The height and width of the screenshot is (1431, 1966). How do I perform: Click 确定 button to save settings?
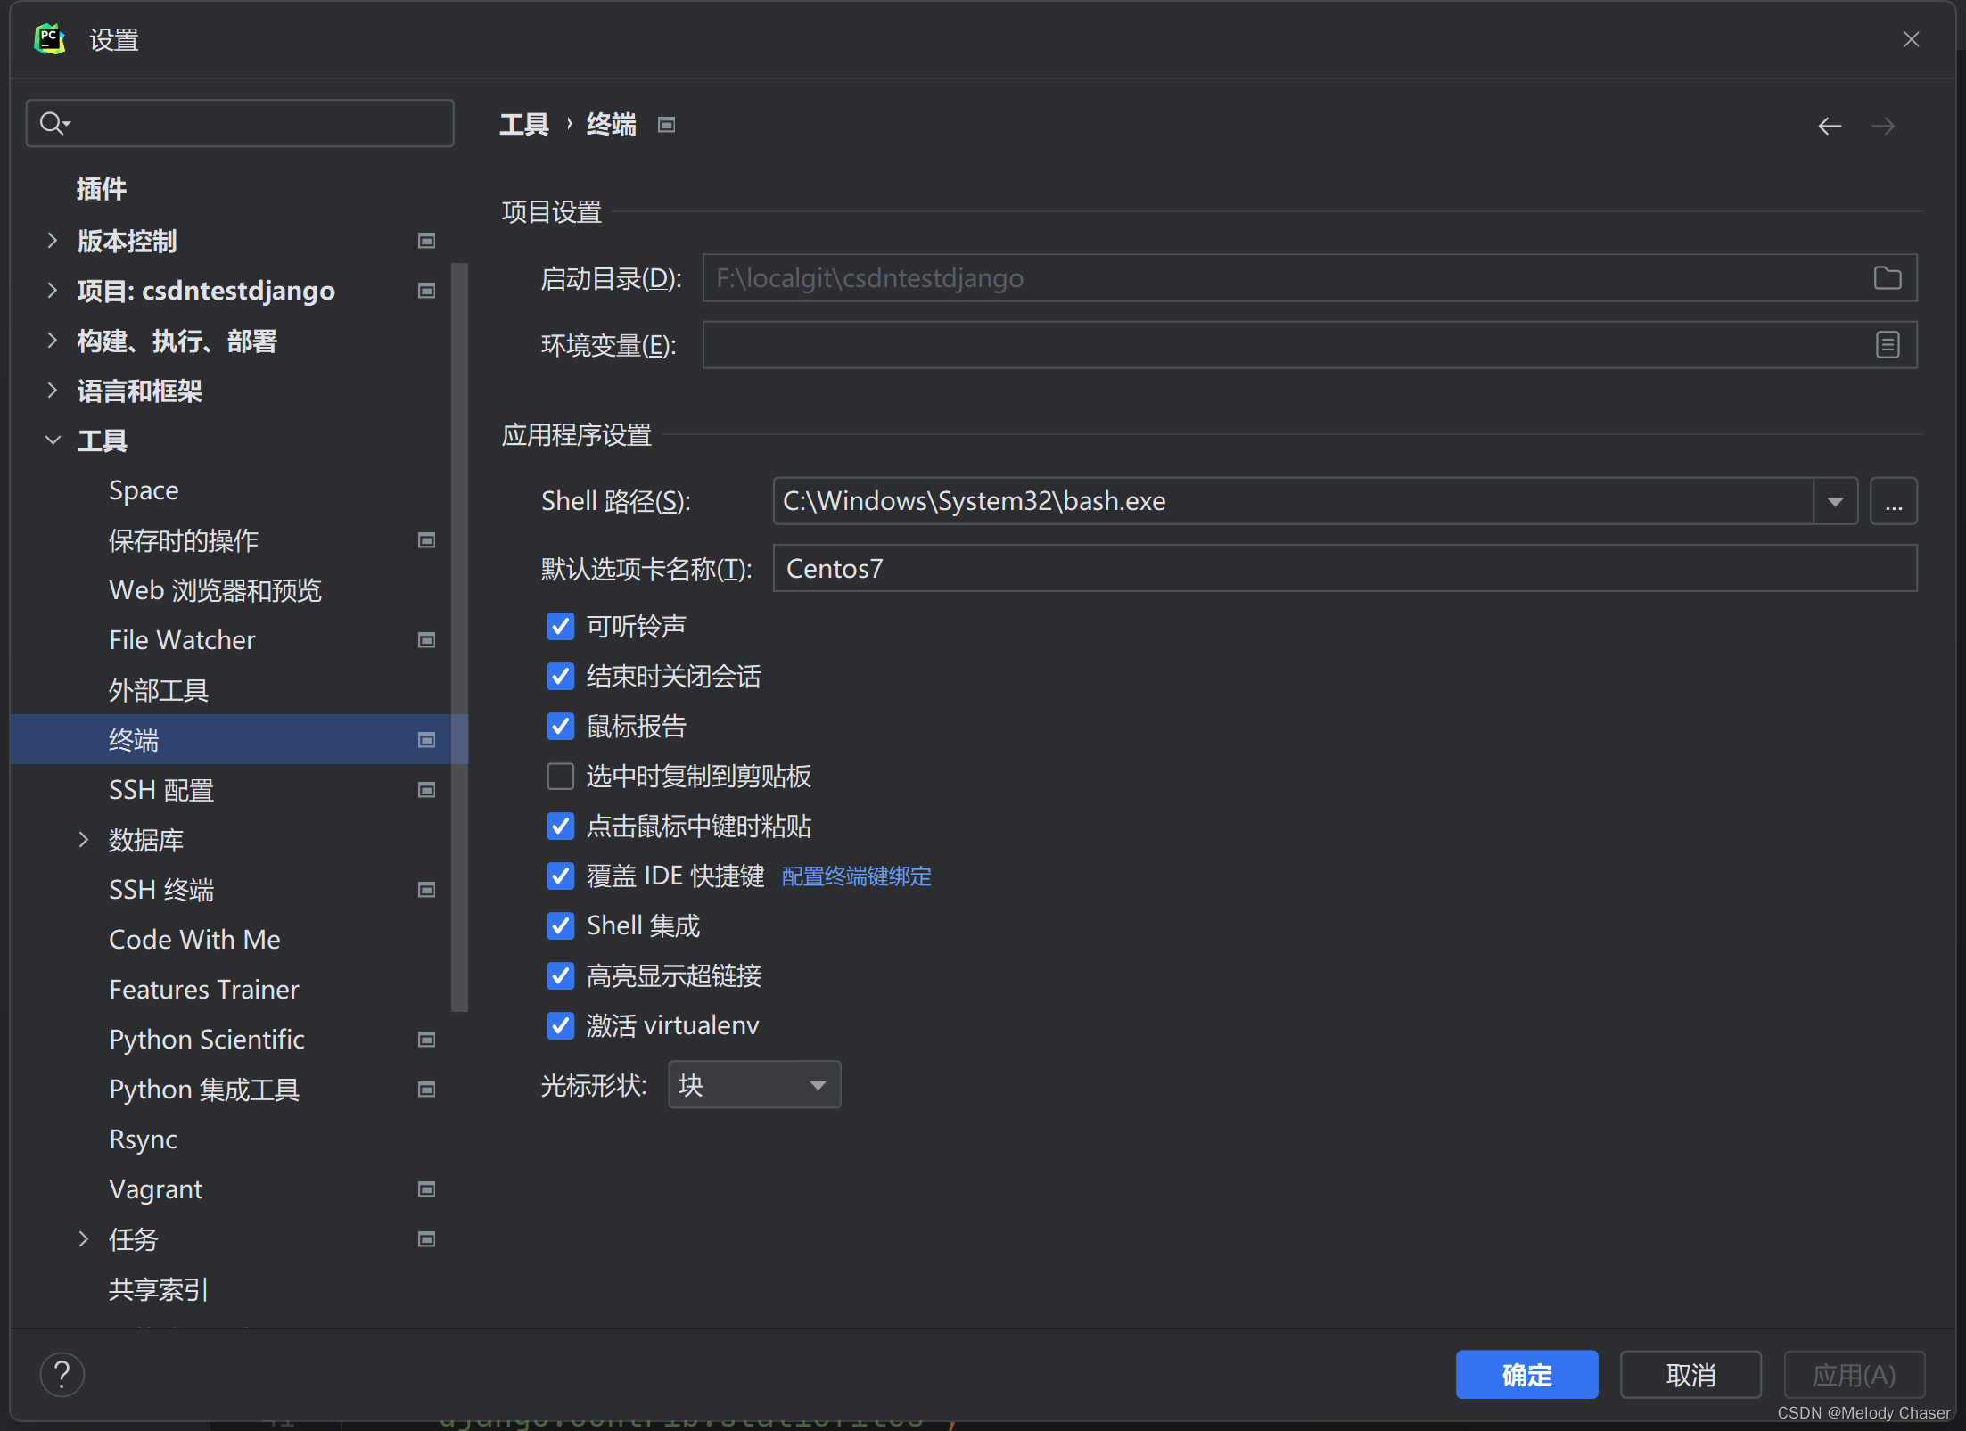click(1528, 1371)
